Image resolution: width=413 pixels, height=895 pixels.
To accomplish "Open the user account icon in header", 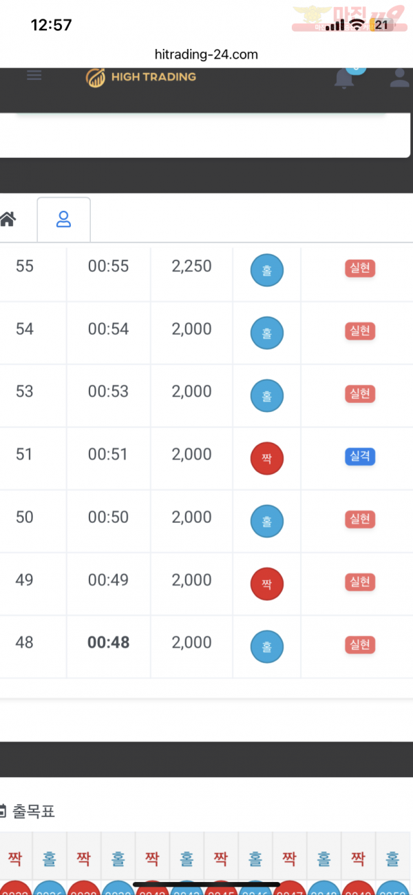I will [400, 78].
